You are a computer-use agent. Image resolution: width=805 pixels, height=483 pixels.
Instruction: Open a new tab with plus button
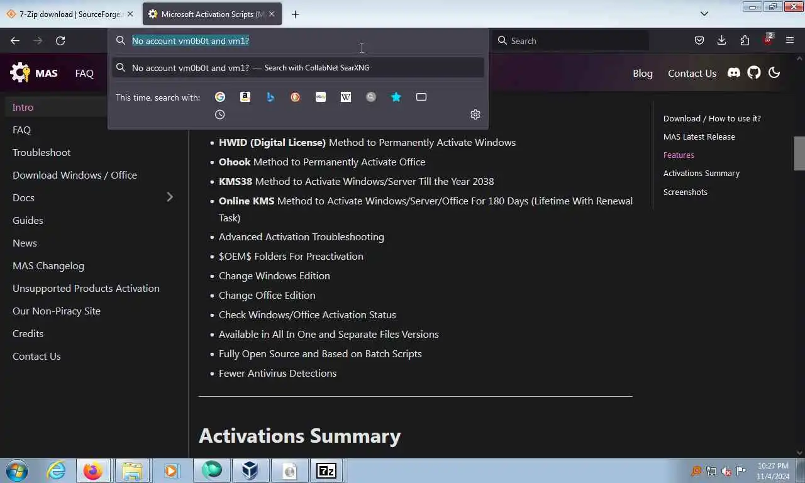pyautogui.click(x=295, y=14)
